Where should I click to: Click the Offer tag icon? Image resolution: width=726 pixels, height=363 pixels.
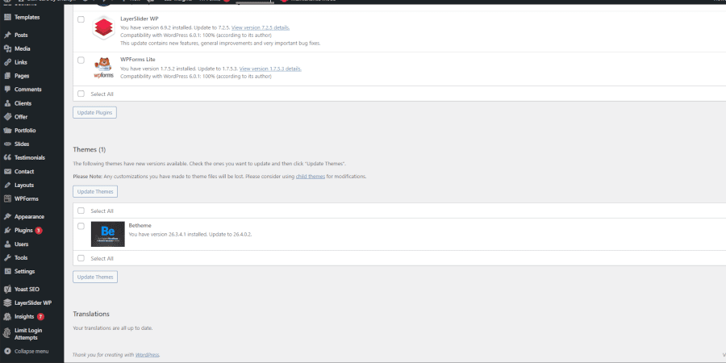(x=7, y=117)
